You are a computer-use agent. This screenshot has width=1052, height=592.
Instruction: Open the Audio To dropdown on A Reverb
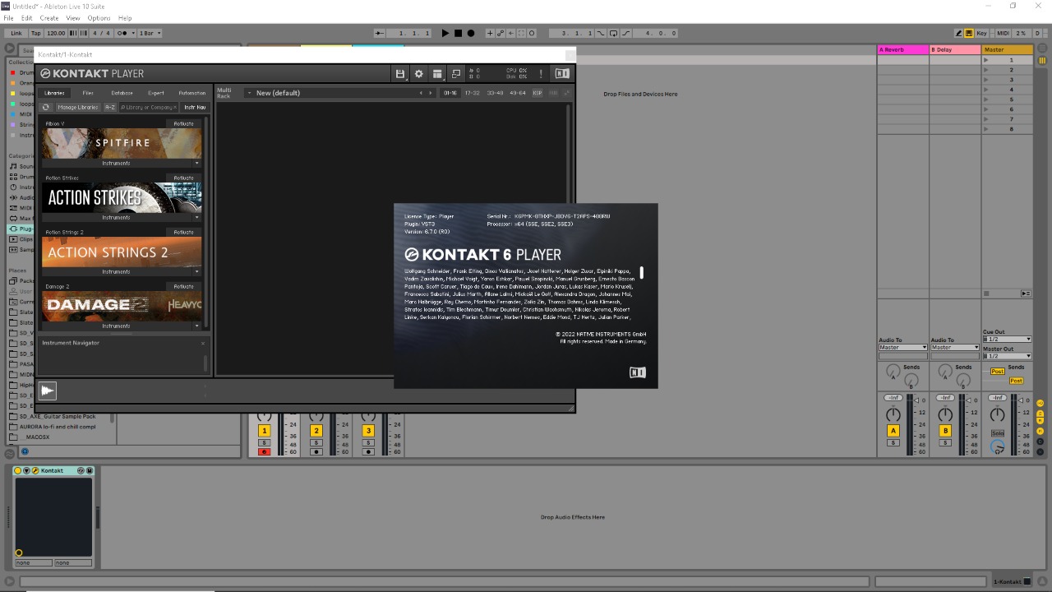click(x=902, y=347)
